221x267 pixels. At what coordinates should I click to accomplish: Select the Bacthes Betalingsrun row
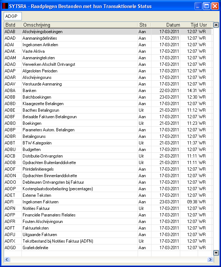click(x=108, y=110)
